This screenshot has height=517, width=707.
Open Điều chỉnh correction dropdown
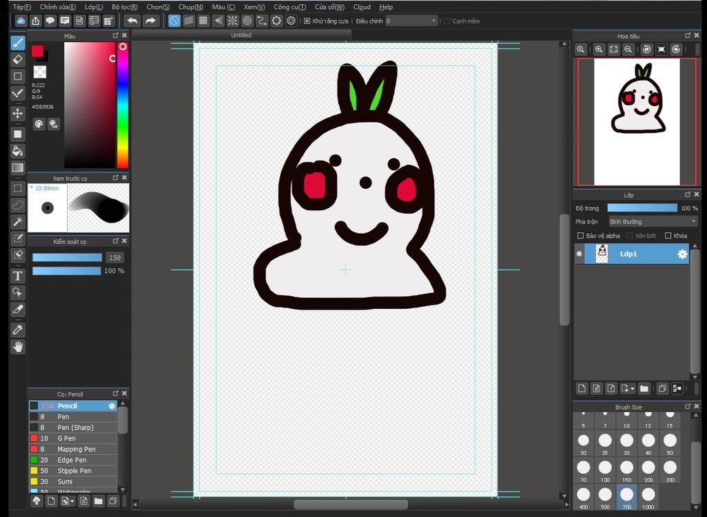click(411, 21)
